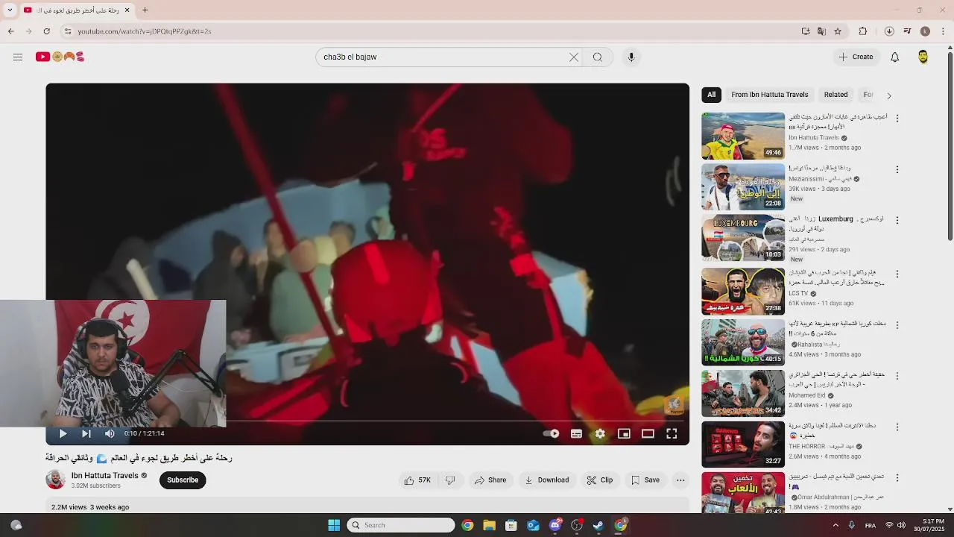This screenshot has width=954, height=537.
Task: Open Ibn Hattuta Travels channel name link
Action: coord(105,476)
